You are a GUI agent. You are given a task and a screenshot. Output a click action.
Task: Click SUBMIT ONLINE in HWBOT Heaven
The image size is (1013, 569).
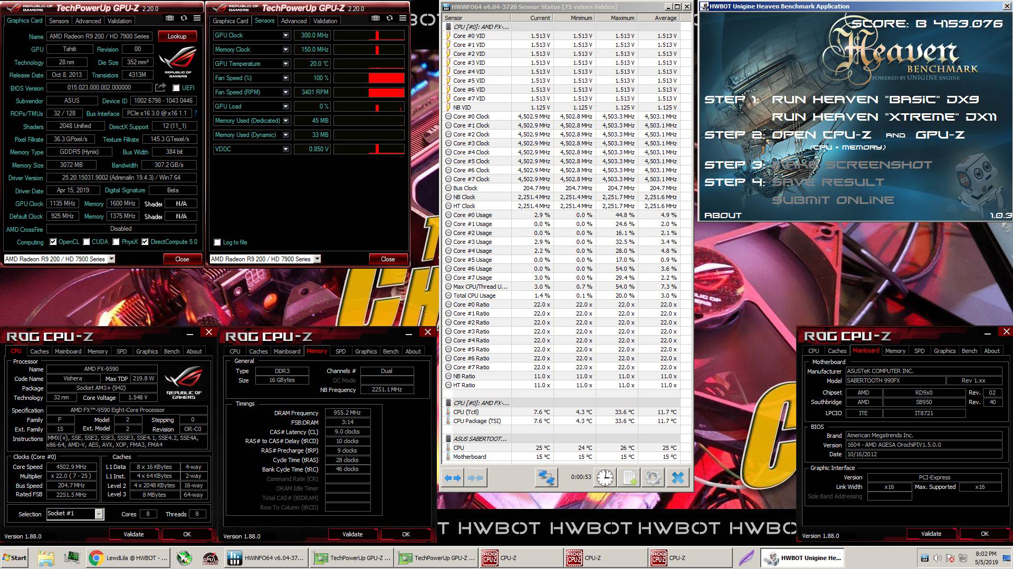tap(833, 200)
